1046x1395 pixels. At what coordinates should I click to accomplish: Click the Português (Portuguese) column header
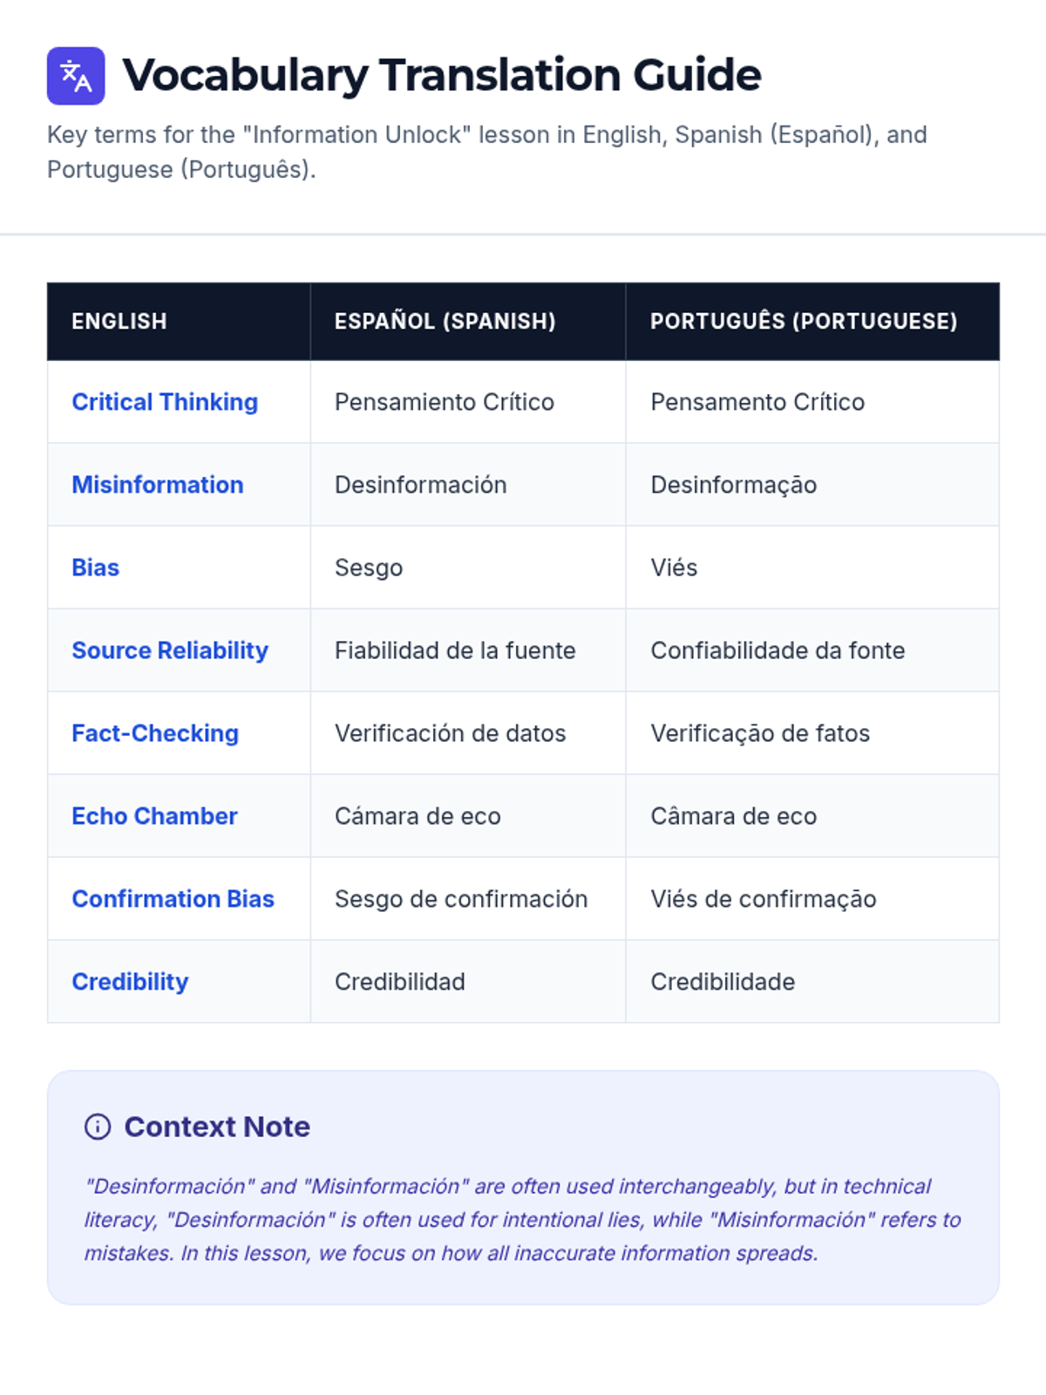pos(804,321)
